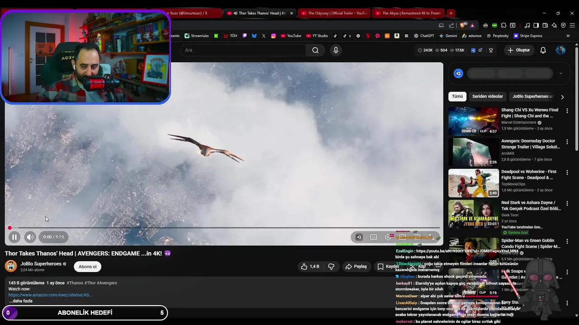Image resolution: width=579 pixels, height=325 pixels.
Task: Click the vidIQ icon in the player controls
Action: coord(359,237)
